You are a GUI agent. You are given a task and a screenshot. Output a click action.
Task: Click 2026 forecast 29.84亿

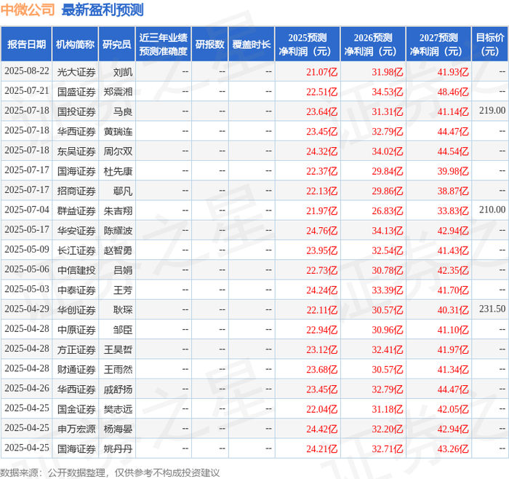[388, 171]
